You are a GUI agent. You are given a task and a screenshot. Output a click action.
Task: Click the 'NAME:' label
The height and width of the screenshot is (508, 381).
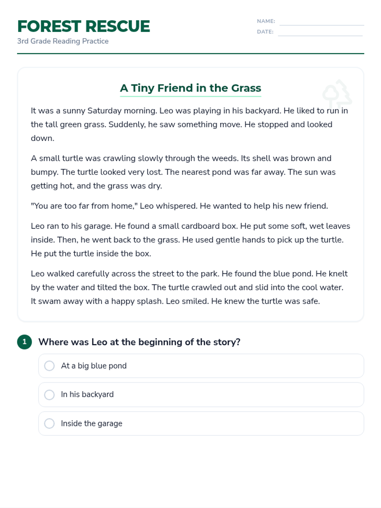pyautogui.click(x=266, y=21)
